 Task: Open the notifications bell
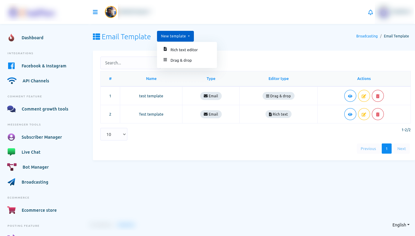(370, 12)
